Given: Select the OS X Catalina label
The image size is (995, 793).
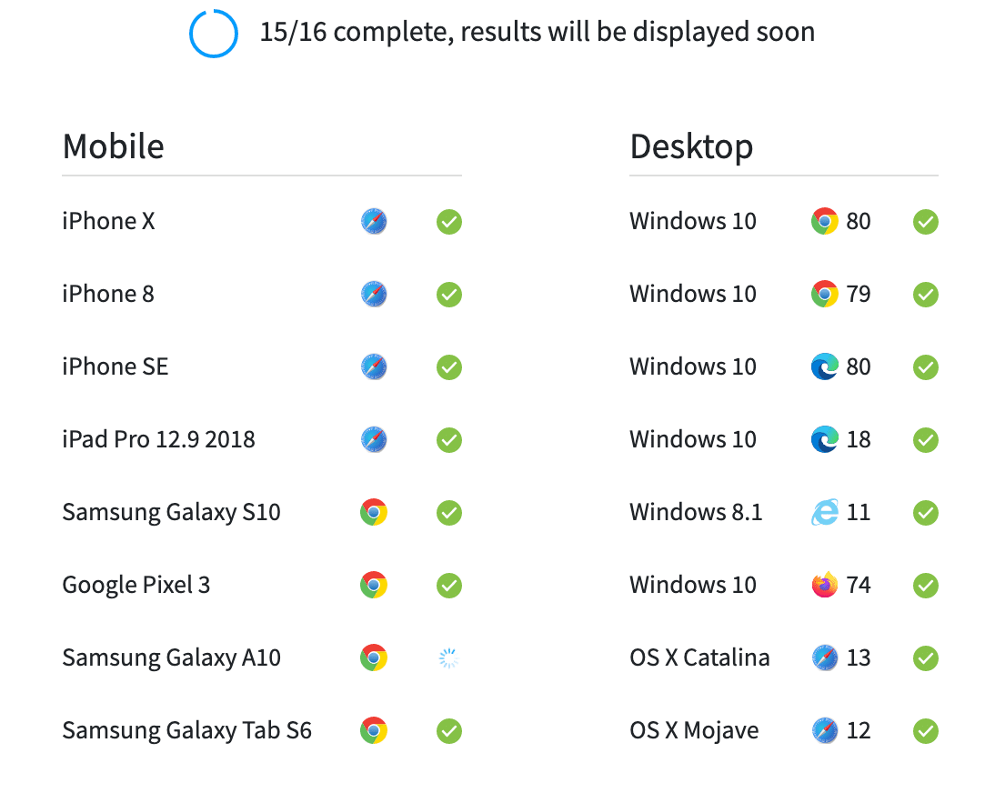Looking at the screenshot, I should click(699, 657).
